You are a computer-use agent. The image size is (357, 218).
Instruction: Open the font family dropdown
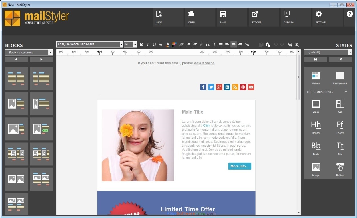coord(90,44)
